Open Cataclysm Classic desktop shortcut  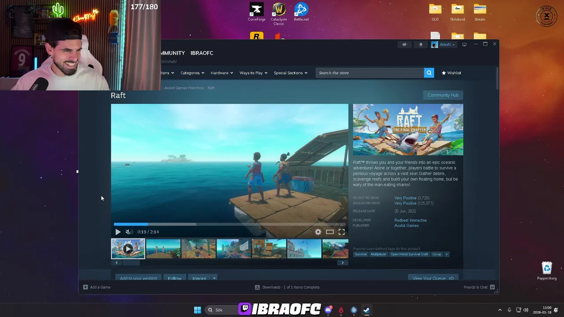(x=279, y=14)
